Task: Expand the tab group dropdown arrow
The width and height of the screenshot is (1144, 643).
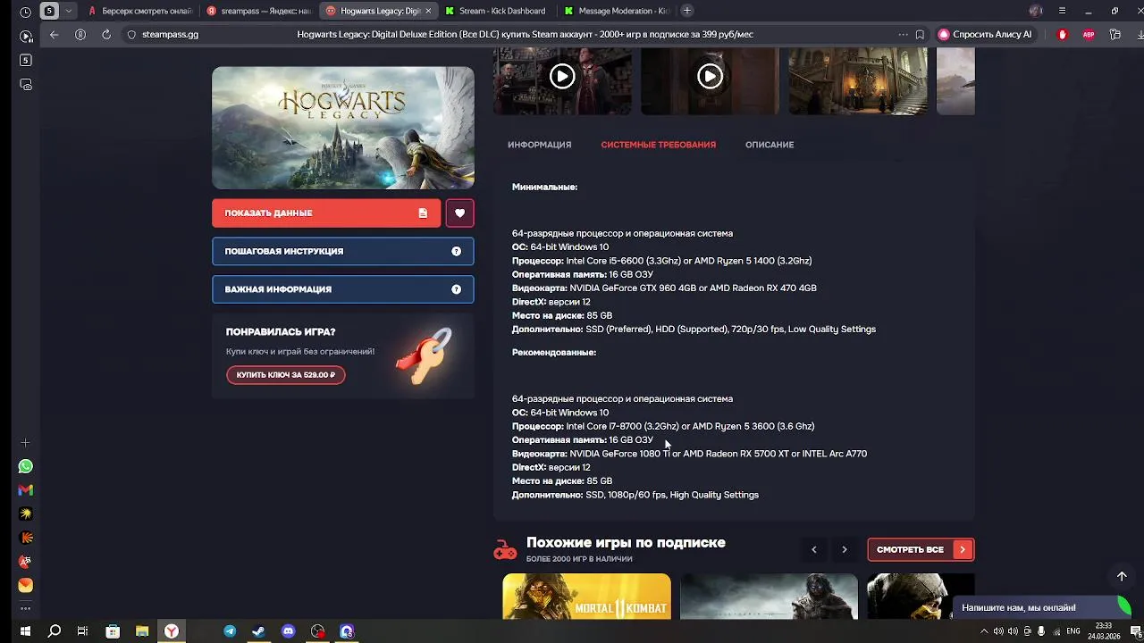Action: (x=68, y=12)
